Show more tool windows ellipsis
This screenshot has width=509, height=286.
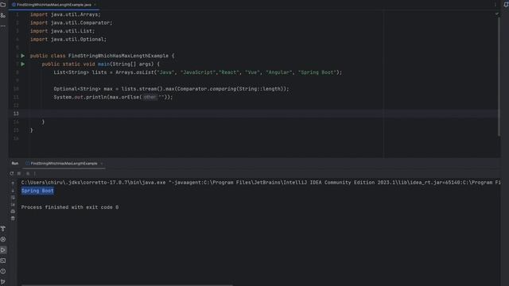(3, 25)
